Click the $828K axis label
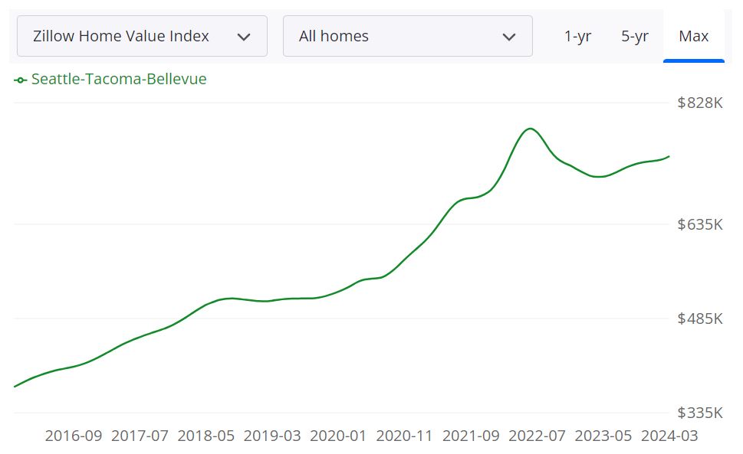 pyautogui.click(x=700, y=103)
